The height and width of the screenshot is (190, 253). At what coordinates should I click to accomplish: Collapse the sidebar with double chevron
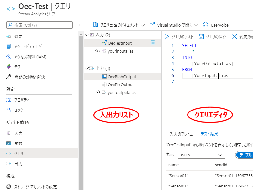click(x=79, y=25)
